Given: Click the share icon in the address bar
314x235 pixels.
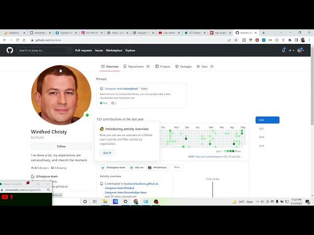Looking at the screenshot, I should tap(229, 40).
